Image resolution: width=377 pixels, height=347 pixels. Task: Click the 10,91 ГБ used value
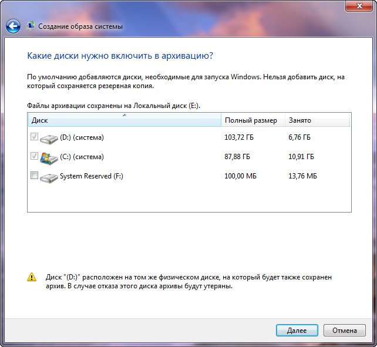coord(301,157)
